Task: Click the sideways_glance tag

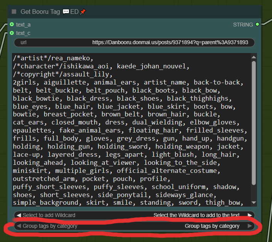Action: (184, 195)
